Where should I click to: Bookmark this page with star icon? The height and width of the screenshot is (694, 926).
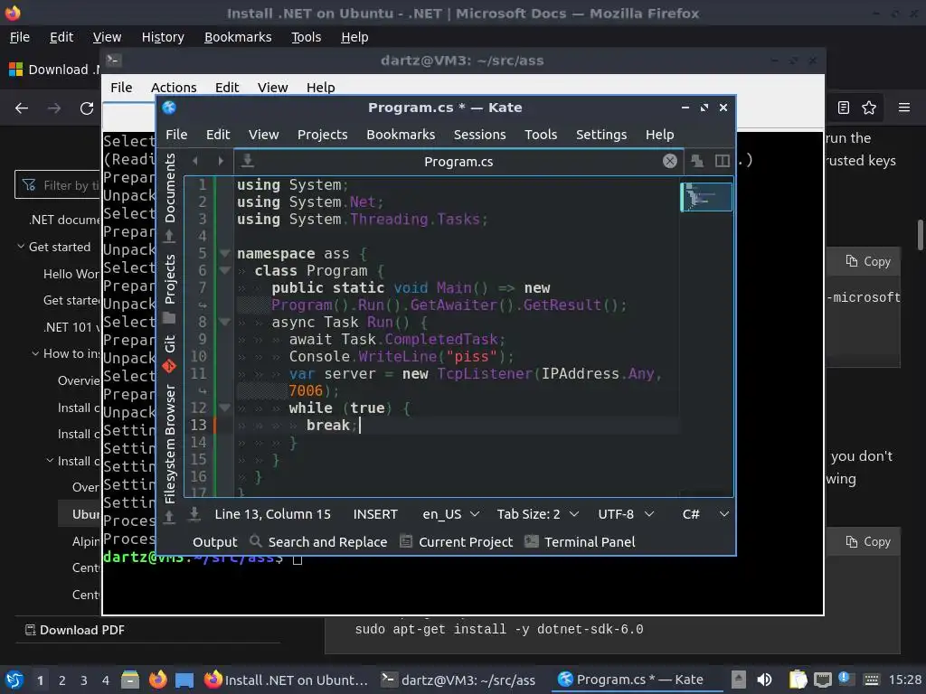[869, 108]
